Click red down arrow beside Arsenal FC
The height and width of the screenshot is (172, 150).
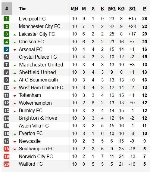click(15, 50)
